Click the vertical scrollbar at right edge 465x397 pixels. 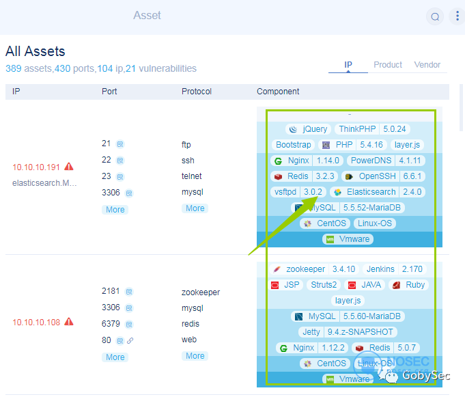click(462, 107)
